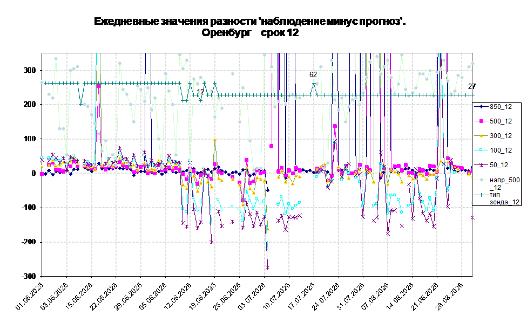Select the 850_12 legend entry
Screen dimensions: 527x323
(x=493, y=107)
